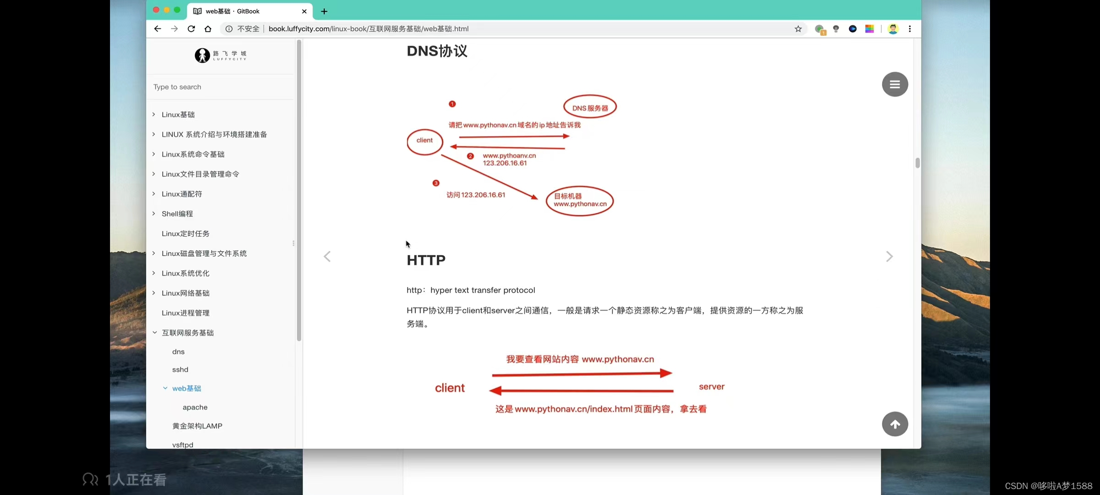Collapse the web基础 subsection
Viewport: 1100px width, 495px height.
tap(165, 388)
